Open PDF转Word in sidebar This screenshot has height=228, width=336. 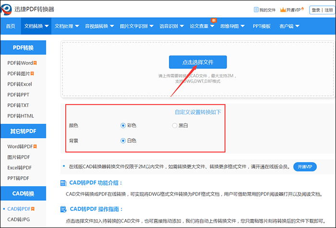click(20, 63)
